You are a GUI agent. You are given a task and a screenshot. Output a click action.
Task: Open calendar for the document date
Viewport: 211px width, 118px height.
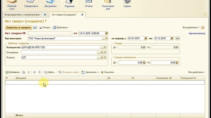coord(106,33)
